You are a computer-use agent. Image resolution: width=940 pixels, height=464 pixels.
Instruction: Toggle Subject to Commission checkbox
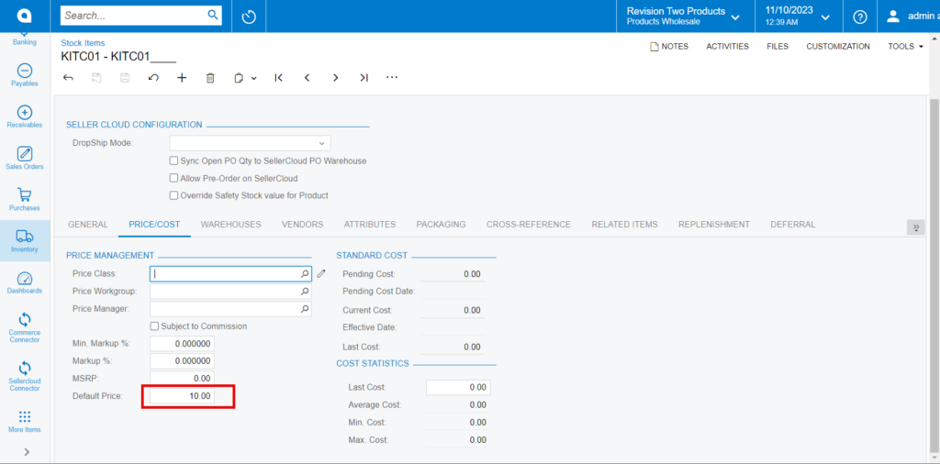pyautogui.click(x=154, y=326)
